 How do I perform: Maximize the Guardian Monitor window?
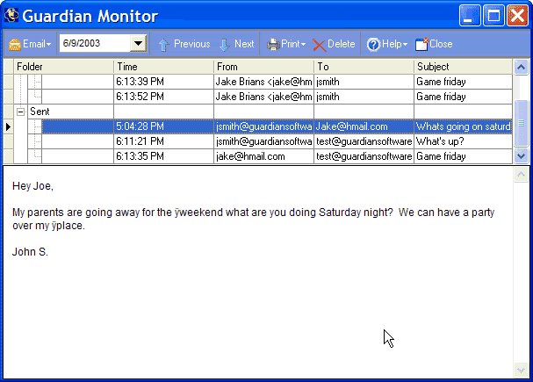point(493,15)
